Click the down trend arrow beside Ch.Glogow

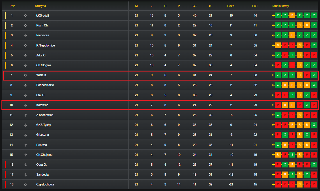point(26,65)
